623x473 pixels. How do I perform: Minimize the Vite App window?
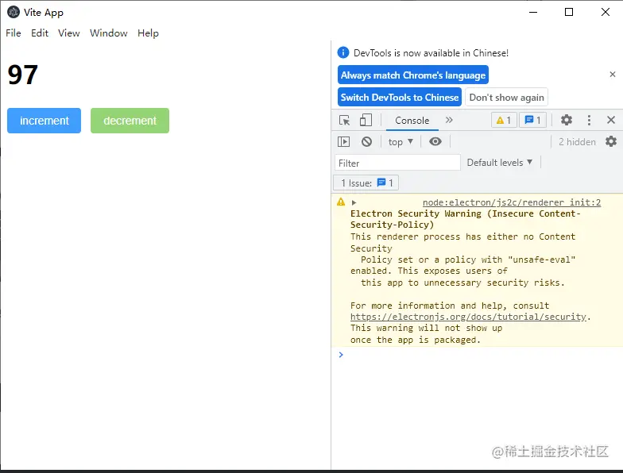[x=533, y=12]
